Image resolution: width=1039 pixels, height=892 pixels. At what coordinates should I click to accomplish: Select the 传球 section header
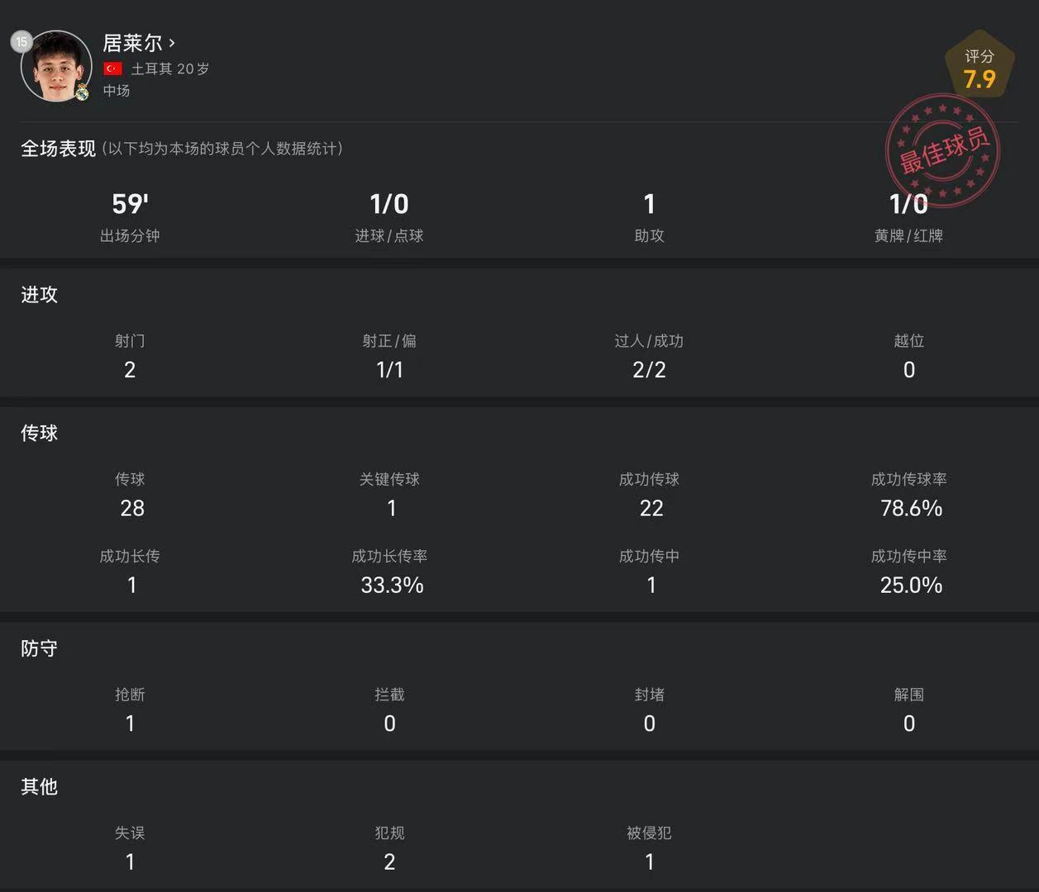click(39, 433)
